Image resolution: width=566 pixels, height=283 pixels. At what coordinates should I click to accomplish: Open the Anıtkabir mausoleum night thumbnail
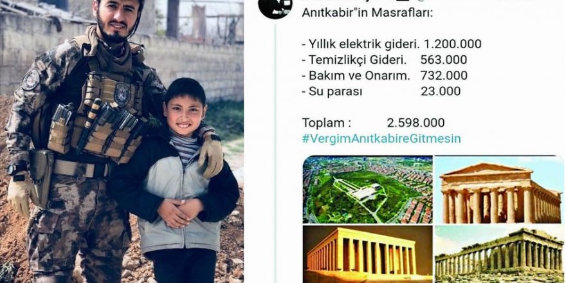point(367,254)
